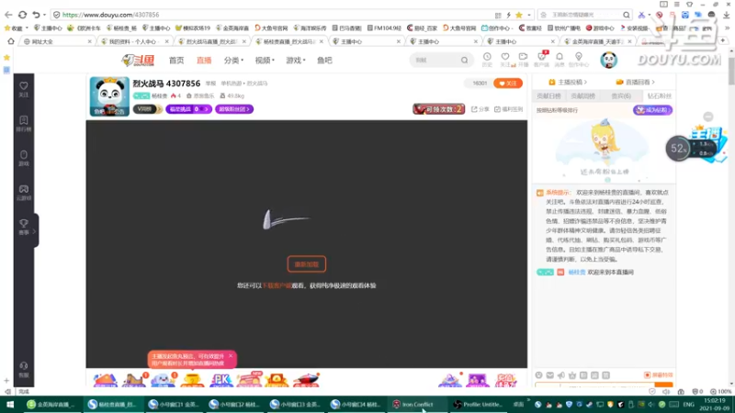735x413 pixels.
Task: Click the purple 成为钻粉 button
Action: (652, 110)
